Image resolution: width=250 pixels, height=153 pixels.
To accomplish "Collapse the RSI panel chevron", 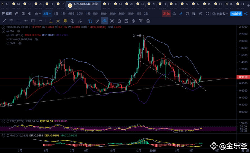I will 3,121.
